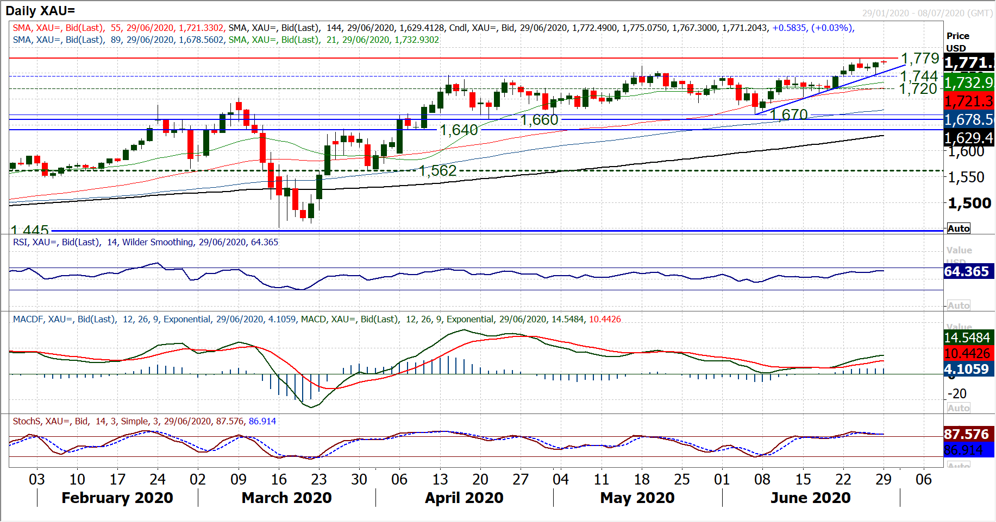Click the Auto button in price panel
996x522 pixels.
pyautogui.click(x=959, y=228)
